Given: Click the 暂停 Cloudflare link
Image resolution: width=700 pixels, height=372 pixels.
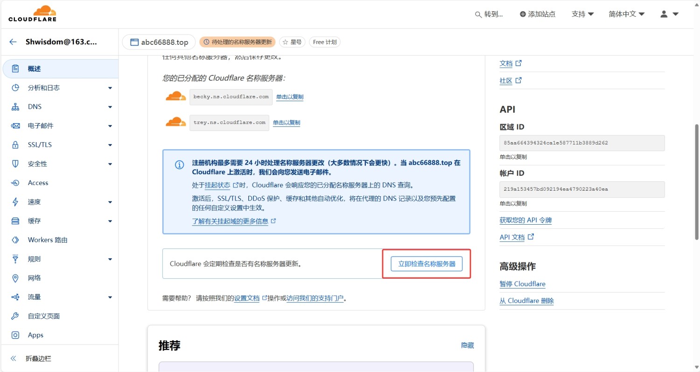Looking at the screenshot, I should tap(522, 284).
